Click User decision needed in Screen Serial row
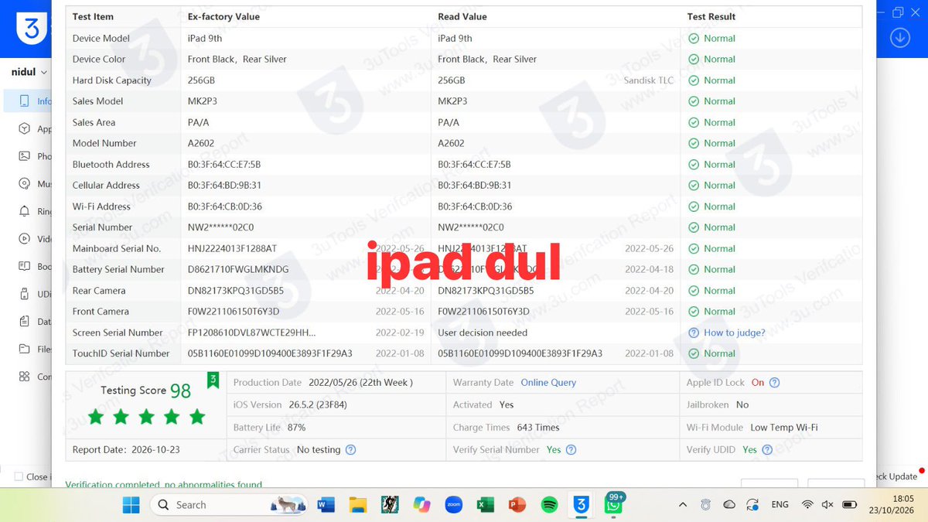Screen dimensions: 928x522 483,333
